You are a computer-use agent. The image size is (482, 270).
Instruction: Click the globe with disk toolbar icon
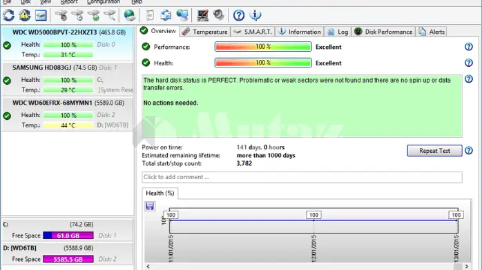pos(129,15)
